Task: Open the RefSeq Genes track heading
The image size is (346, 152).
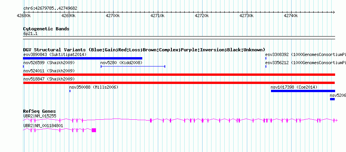Action: 40,111
